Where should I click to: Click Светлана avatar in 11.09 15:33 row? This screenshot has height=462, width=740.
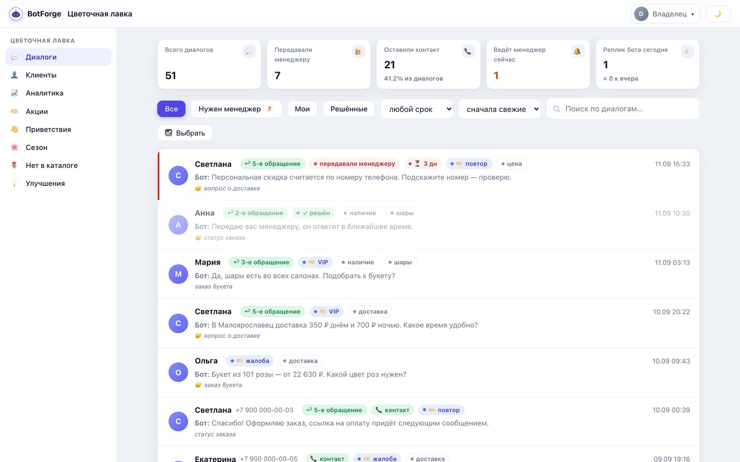tap(178, 176)
